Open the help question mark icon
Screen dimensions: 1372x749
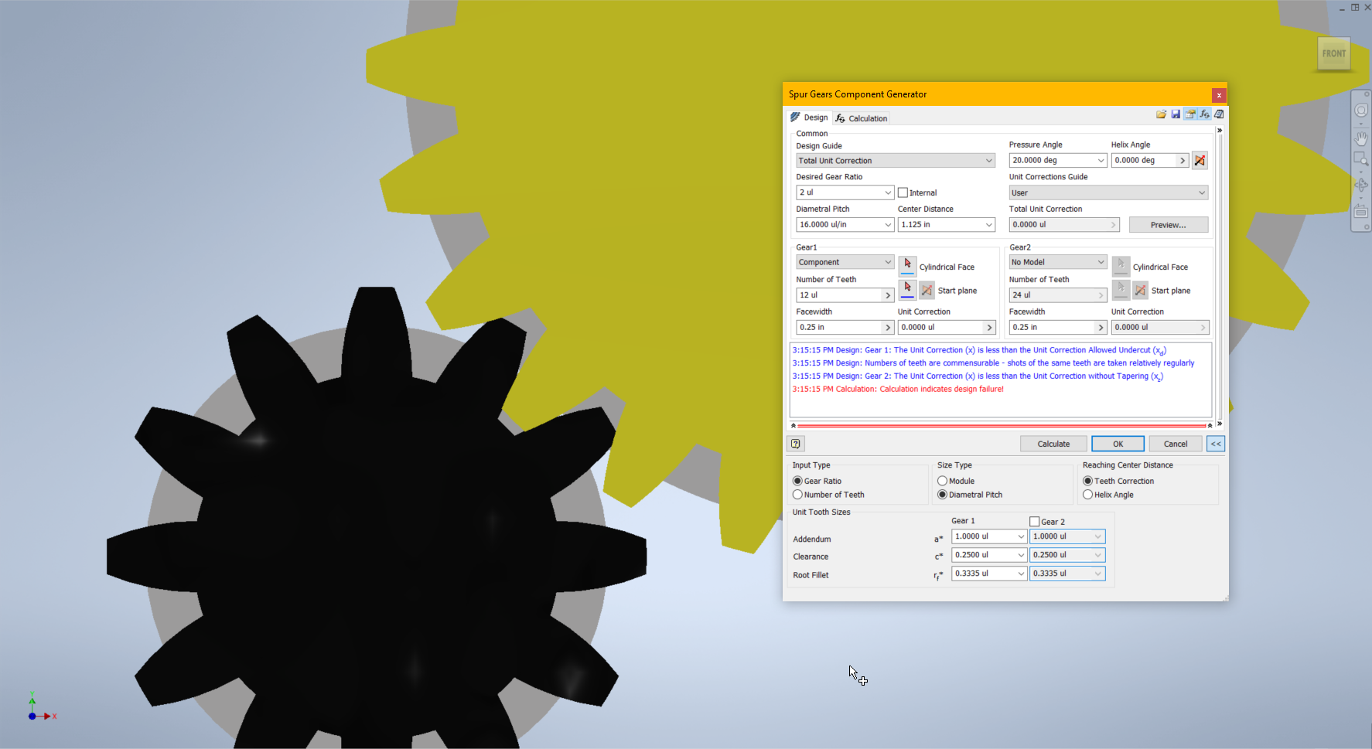coord(796,444)
